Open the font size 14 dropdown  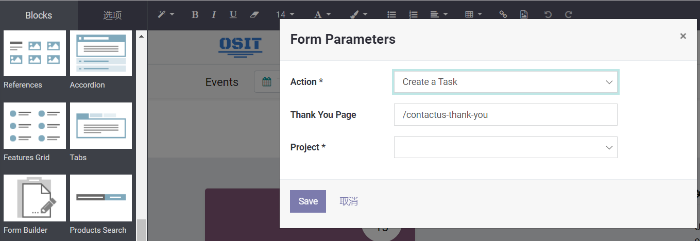click(285, 14)
